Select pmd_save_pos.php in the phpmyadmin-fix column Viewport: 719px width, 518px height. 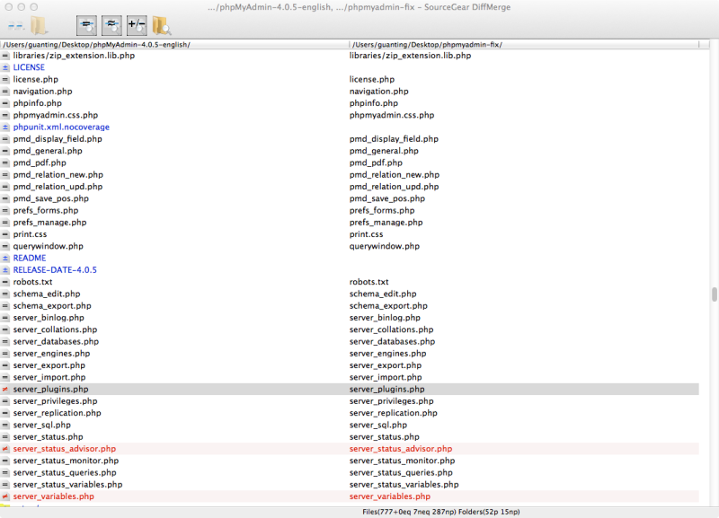[x=387, y=198]
